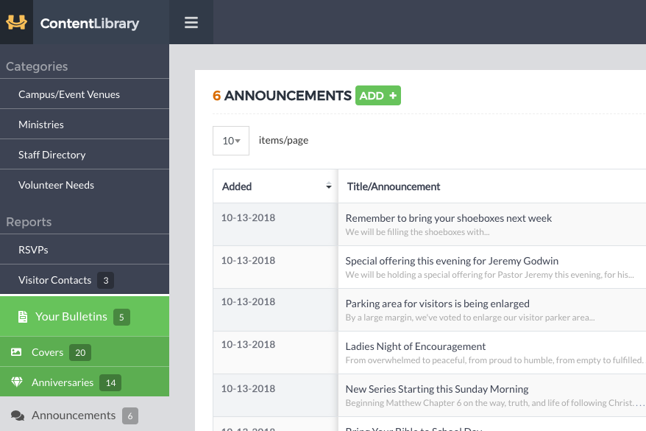
Task: Click 'We will be filling the shoeboxes with...' text
Action: (x=417, y=232)
